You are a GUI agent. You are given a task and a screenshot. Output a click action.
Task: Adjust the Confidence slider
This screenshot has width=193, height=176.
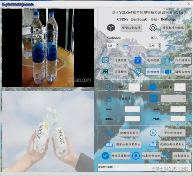pyautogui.click(x=132, y=46)
